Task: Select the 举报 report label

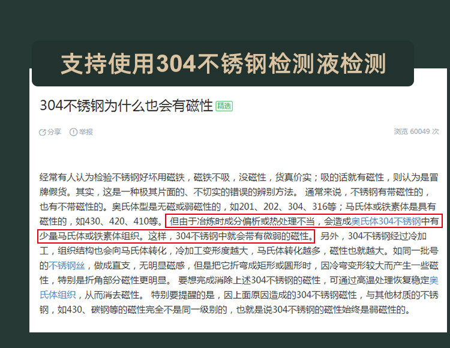Action: [86, 132]
